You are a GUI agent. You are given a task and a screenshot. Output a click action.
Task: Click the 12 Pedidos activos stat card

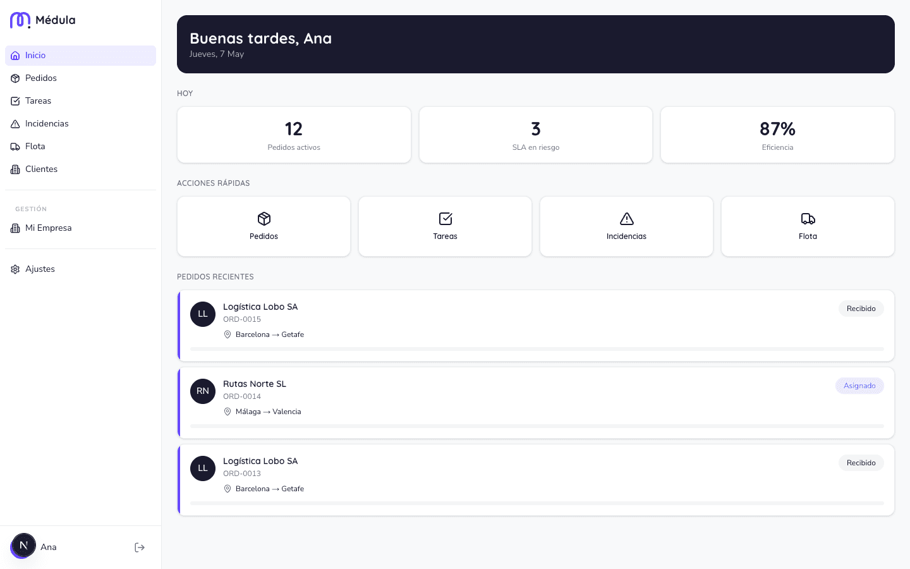(294, 135)
